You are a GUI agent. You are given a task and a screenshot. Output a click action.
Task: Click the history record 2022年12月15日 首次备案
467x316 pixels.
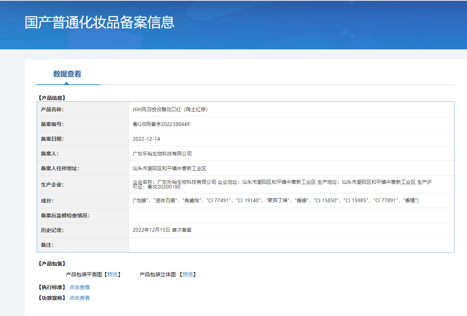[162, 230]
